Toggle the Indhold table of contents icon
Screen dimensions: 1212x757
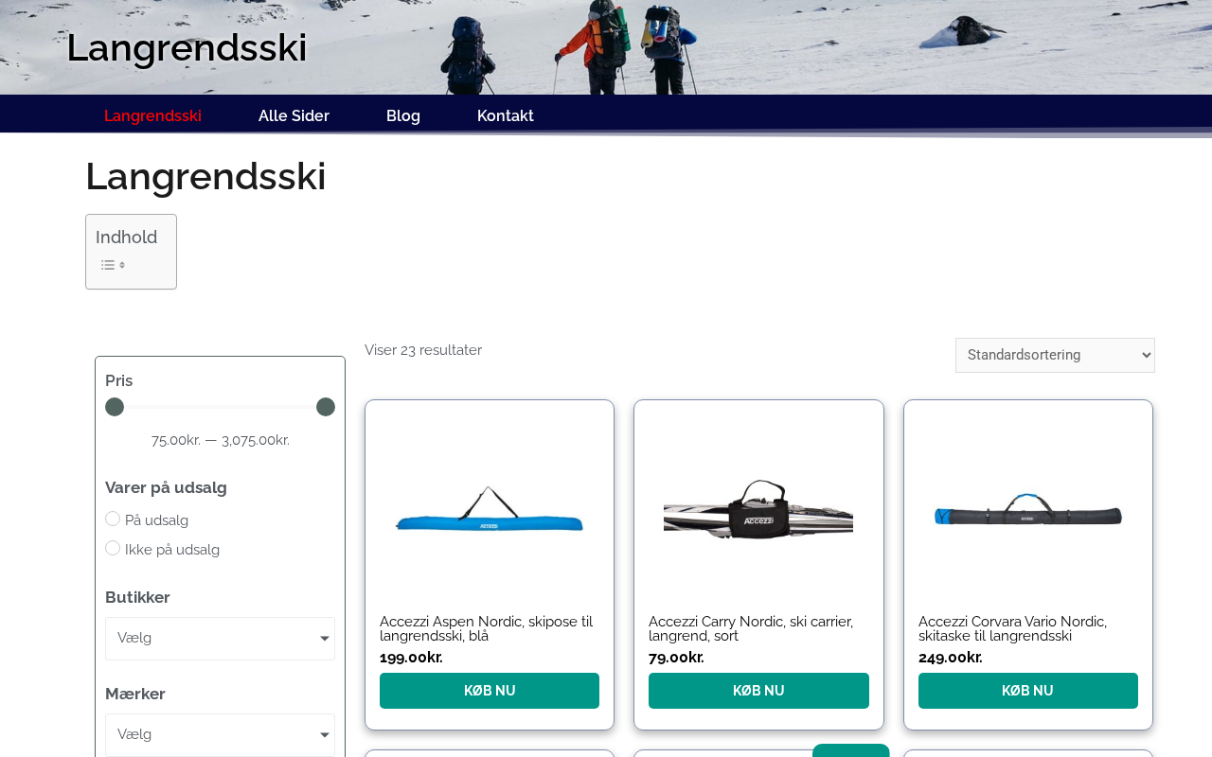click(x=114, y=265)
